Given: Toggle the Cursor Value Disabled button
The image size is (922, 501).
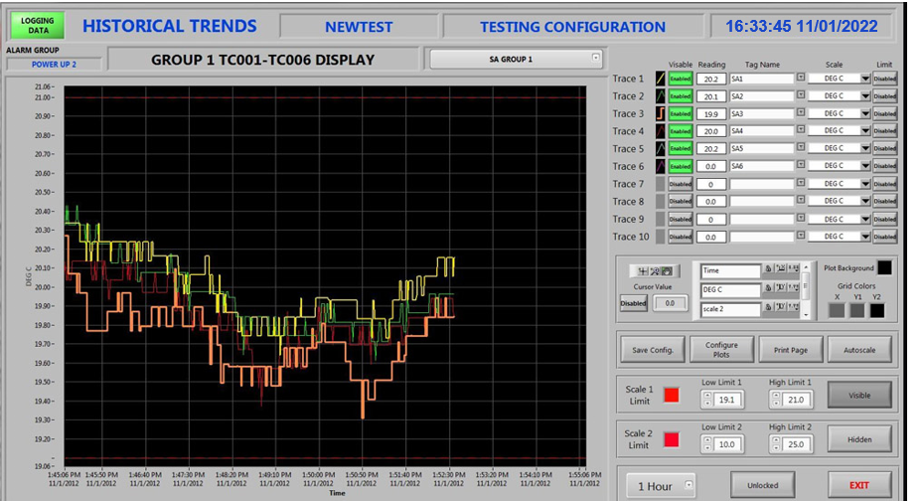Looking at the screenshot, I should point(633,303).
